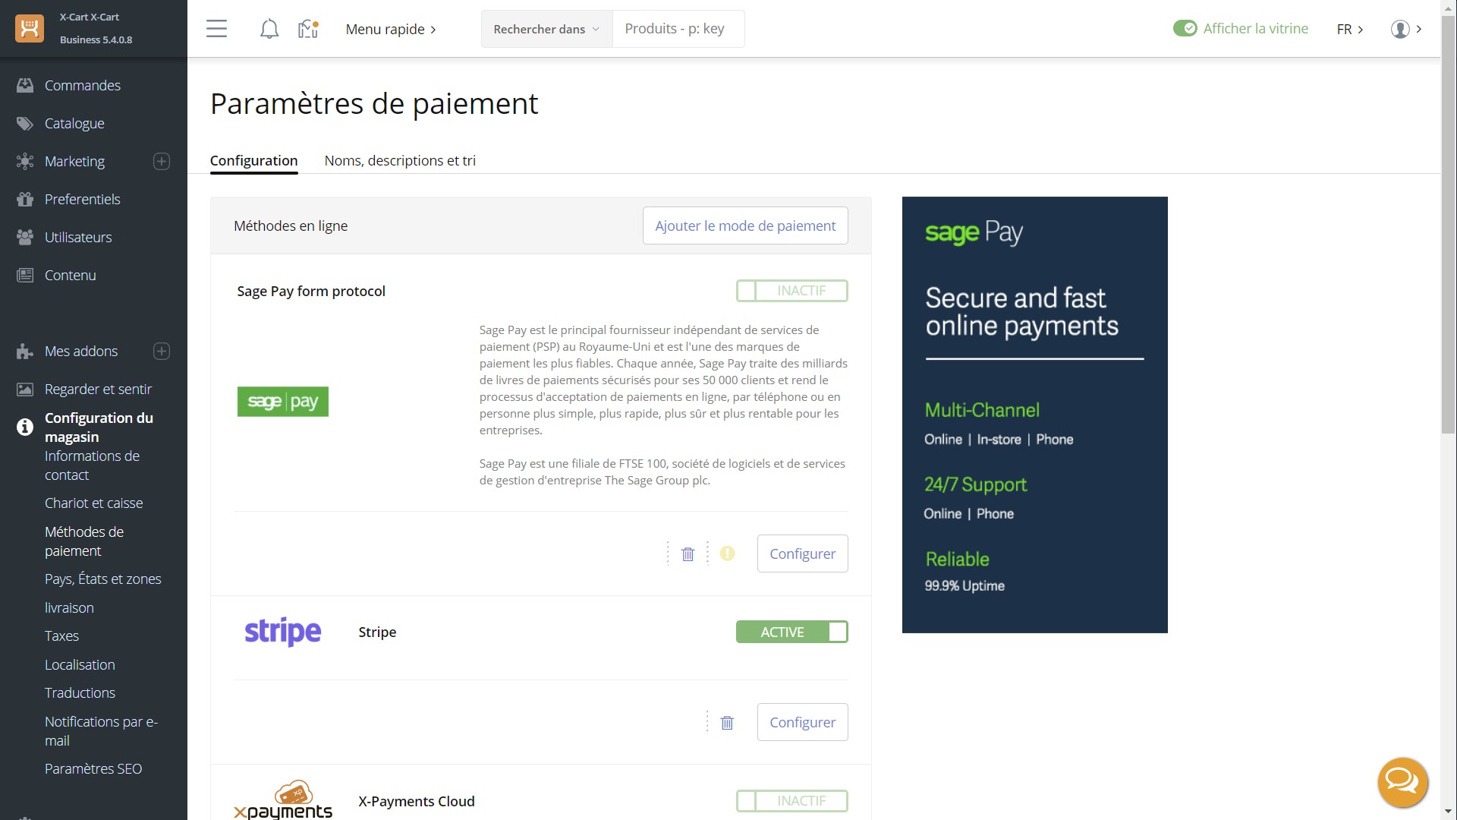
Task: Switch to Noms, descriptions et tri tab
Action: click(400, 160)
